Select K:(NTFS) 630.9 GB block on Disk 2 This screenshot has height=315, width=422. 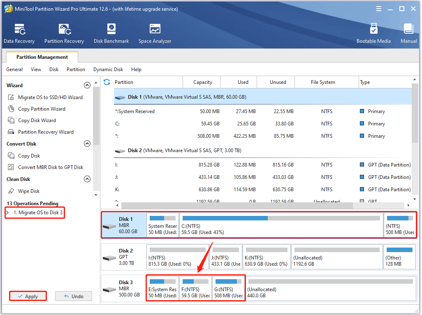(267, 257)
